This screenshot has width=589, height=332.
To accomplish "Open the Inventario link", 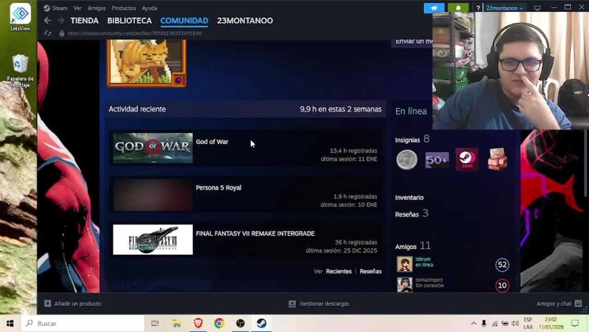I will (409, 197).
